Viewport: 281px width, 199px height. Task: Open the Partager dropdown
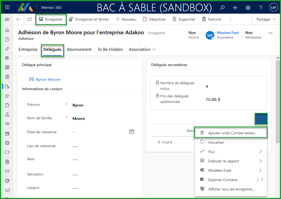coord(266,19)
